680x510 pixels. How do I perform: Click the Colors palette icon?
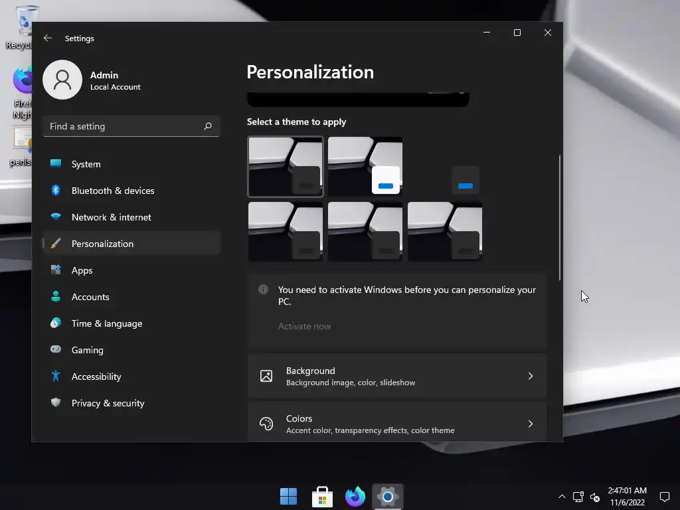[266, 424]
